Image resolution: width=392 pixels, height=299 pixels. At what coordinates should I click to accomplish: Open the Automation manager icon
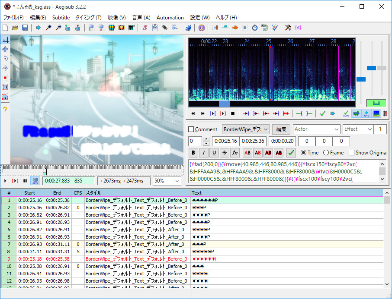[188, 28]
